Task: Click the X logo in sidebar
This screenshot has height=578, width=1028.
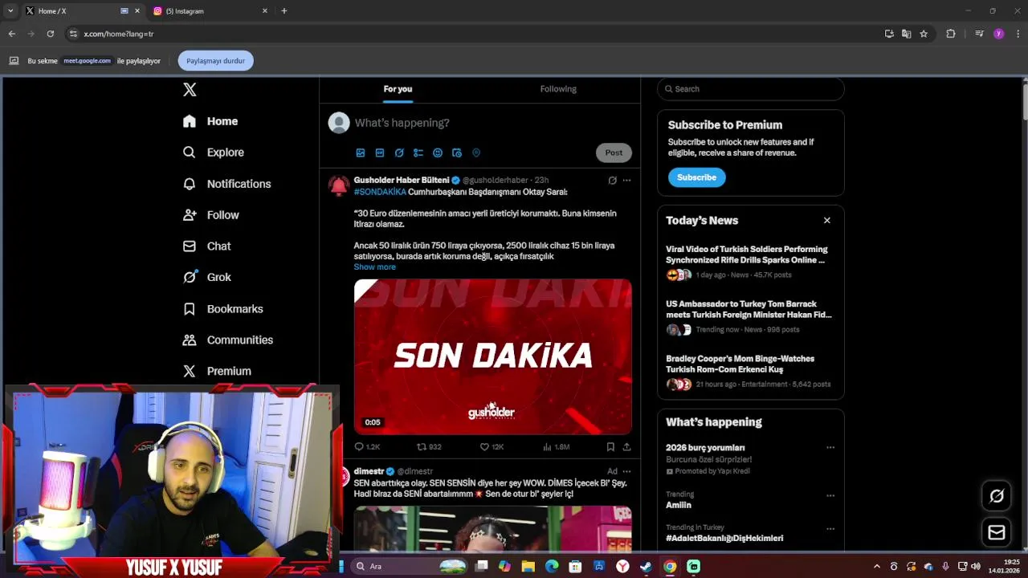Action: [x=190, y=89]
